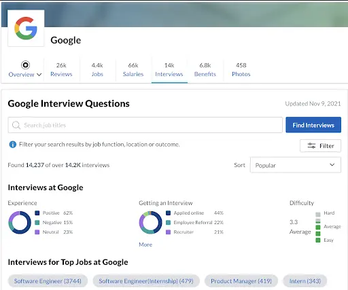
Task: Click the Hard difficulty gray square
Action: coord(318,215)
